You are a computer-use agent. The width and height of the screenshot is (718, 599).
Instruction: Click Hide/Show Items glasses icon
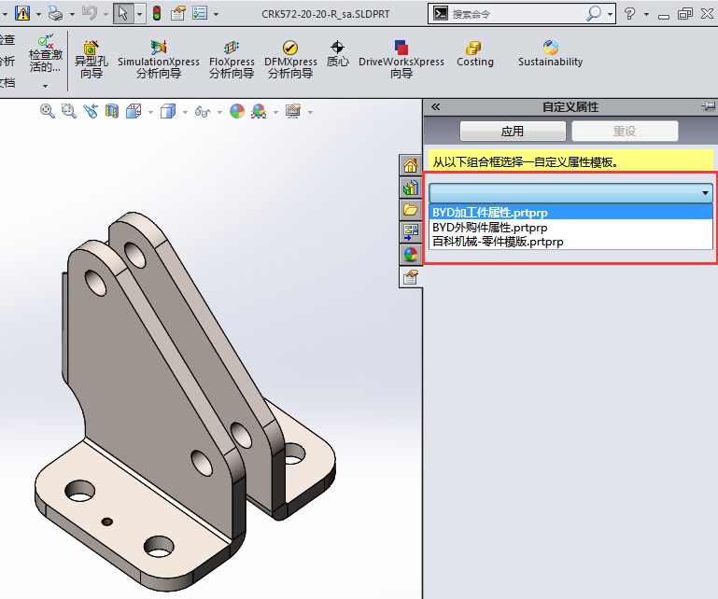pyautogui.click(x=202, y=112)
